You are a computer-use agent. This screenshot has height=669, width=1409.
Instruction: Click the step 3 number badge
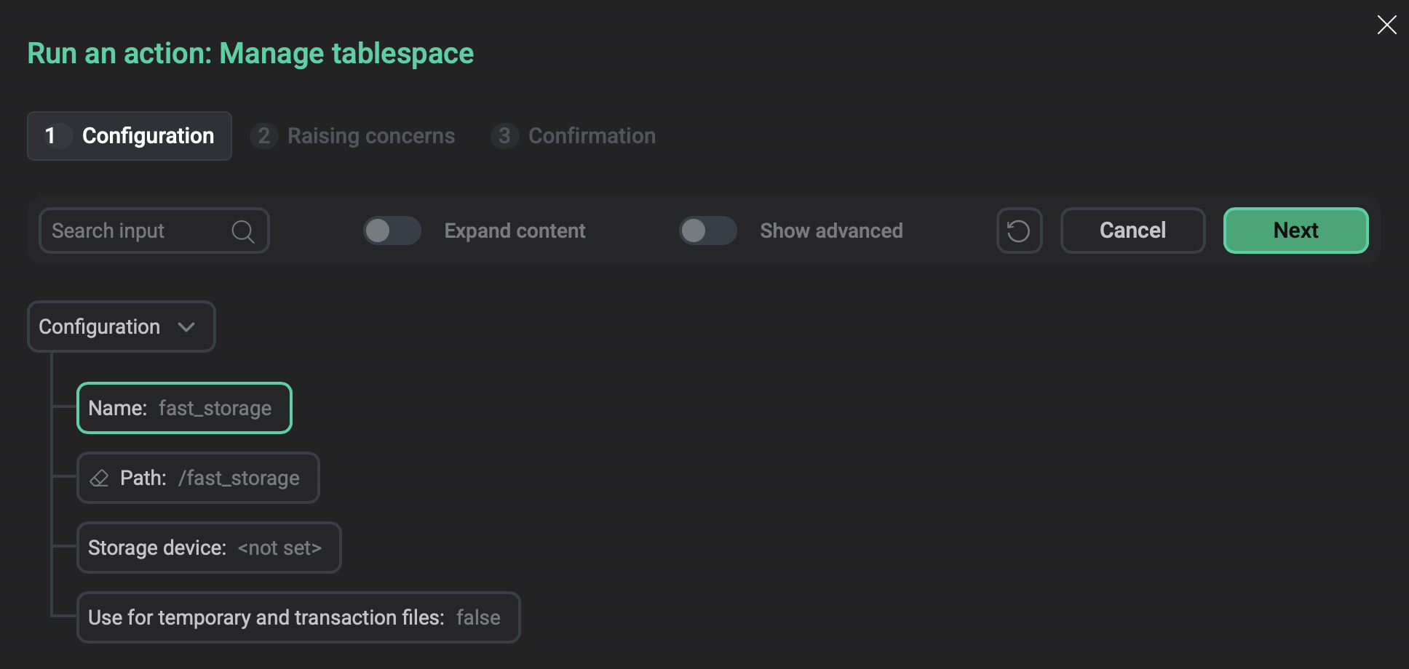pos(504,136)
